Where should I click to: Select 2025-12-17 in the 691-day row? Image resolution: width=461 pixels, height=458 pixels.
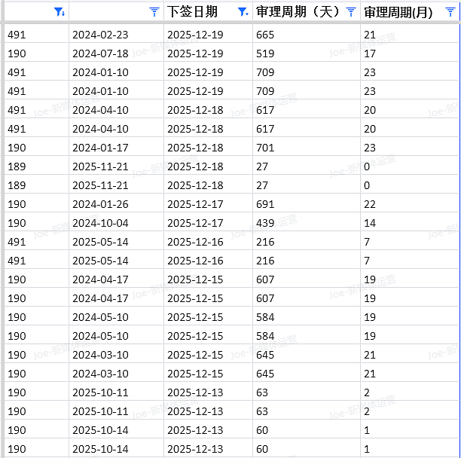pyautogui.click(x=208, y=204)
